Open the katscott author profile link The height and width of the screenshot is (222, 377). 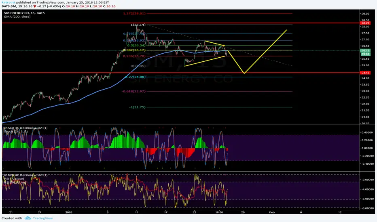click(x=8, y=2)
